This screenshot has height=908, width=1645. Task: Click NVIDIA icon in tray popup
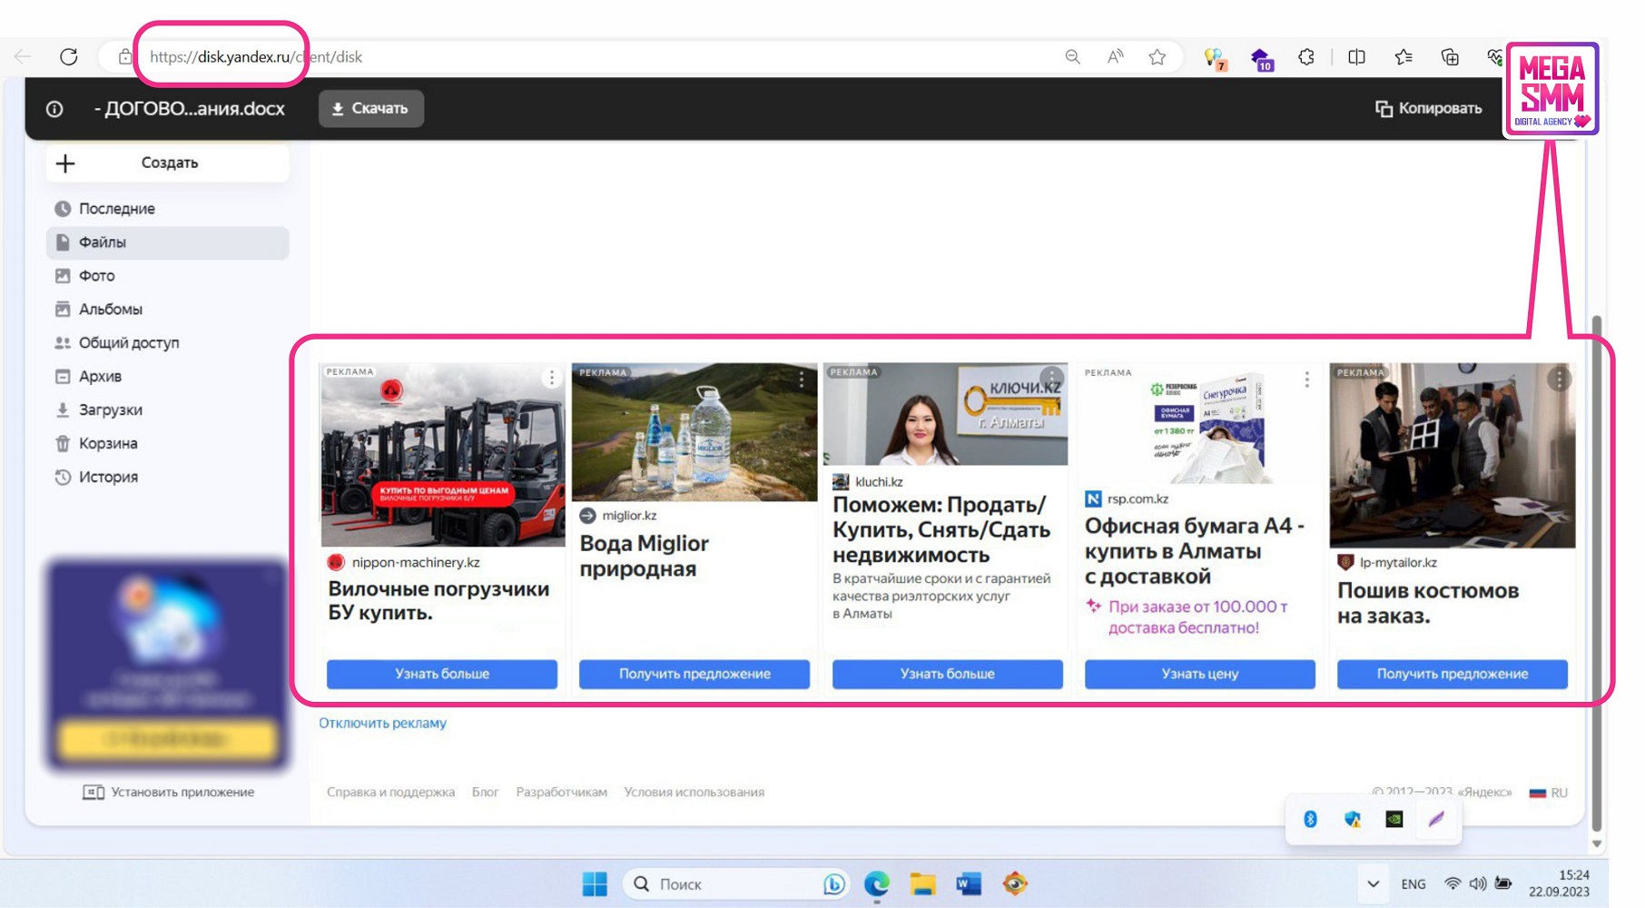(x=1394, y=820)
